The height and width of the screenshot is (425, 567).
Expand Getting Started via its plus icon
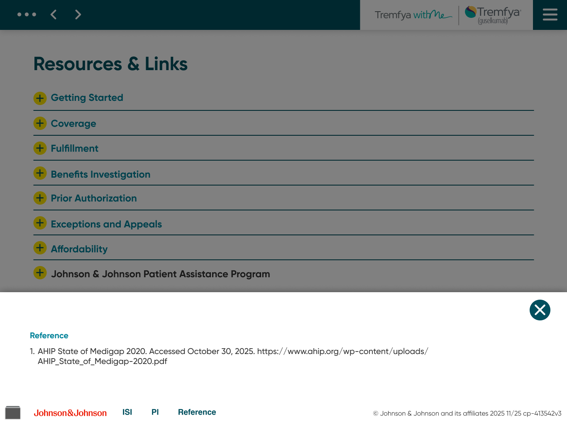pyautogui.click(x=40, y=98)
